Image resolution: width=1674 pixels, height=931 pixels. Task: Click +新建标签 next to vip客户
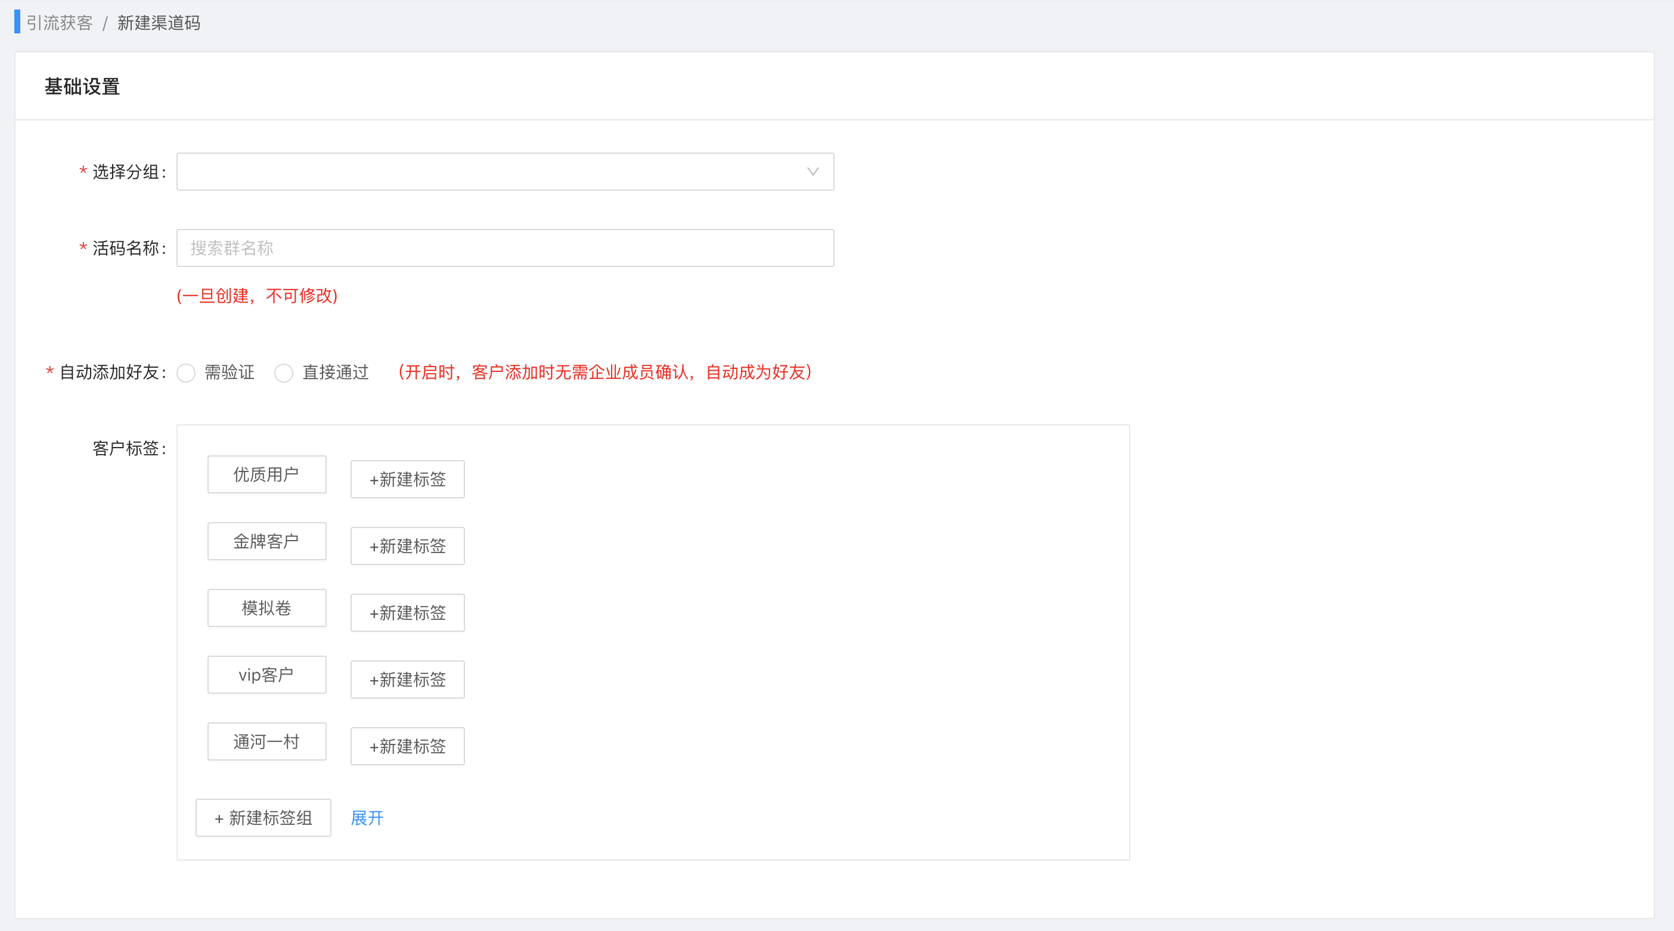pos(407,679)
